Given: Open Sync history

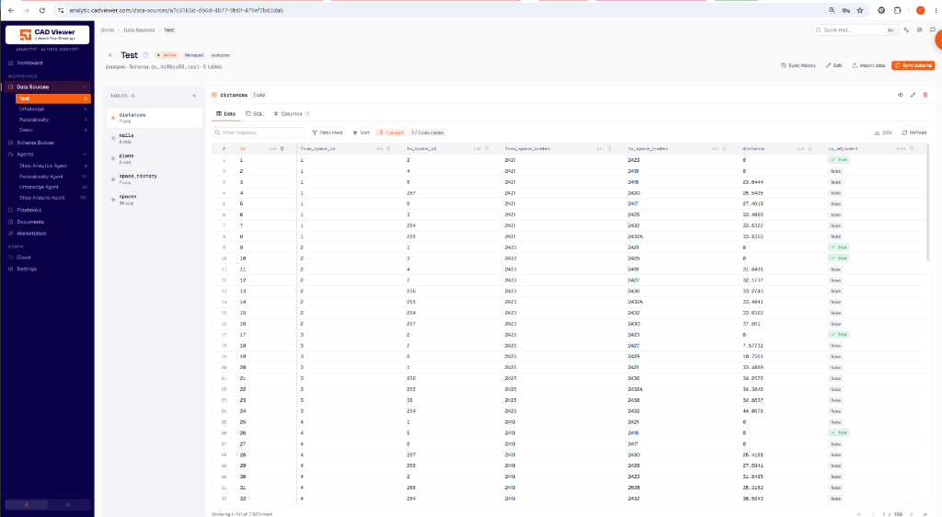Looking at the screenshot, I should pos(798,65).
